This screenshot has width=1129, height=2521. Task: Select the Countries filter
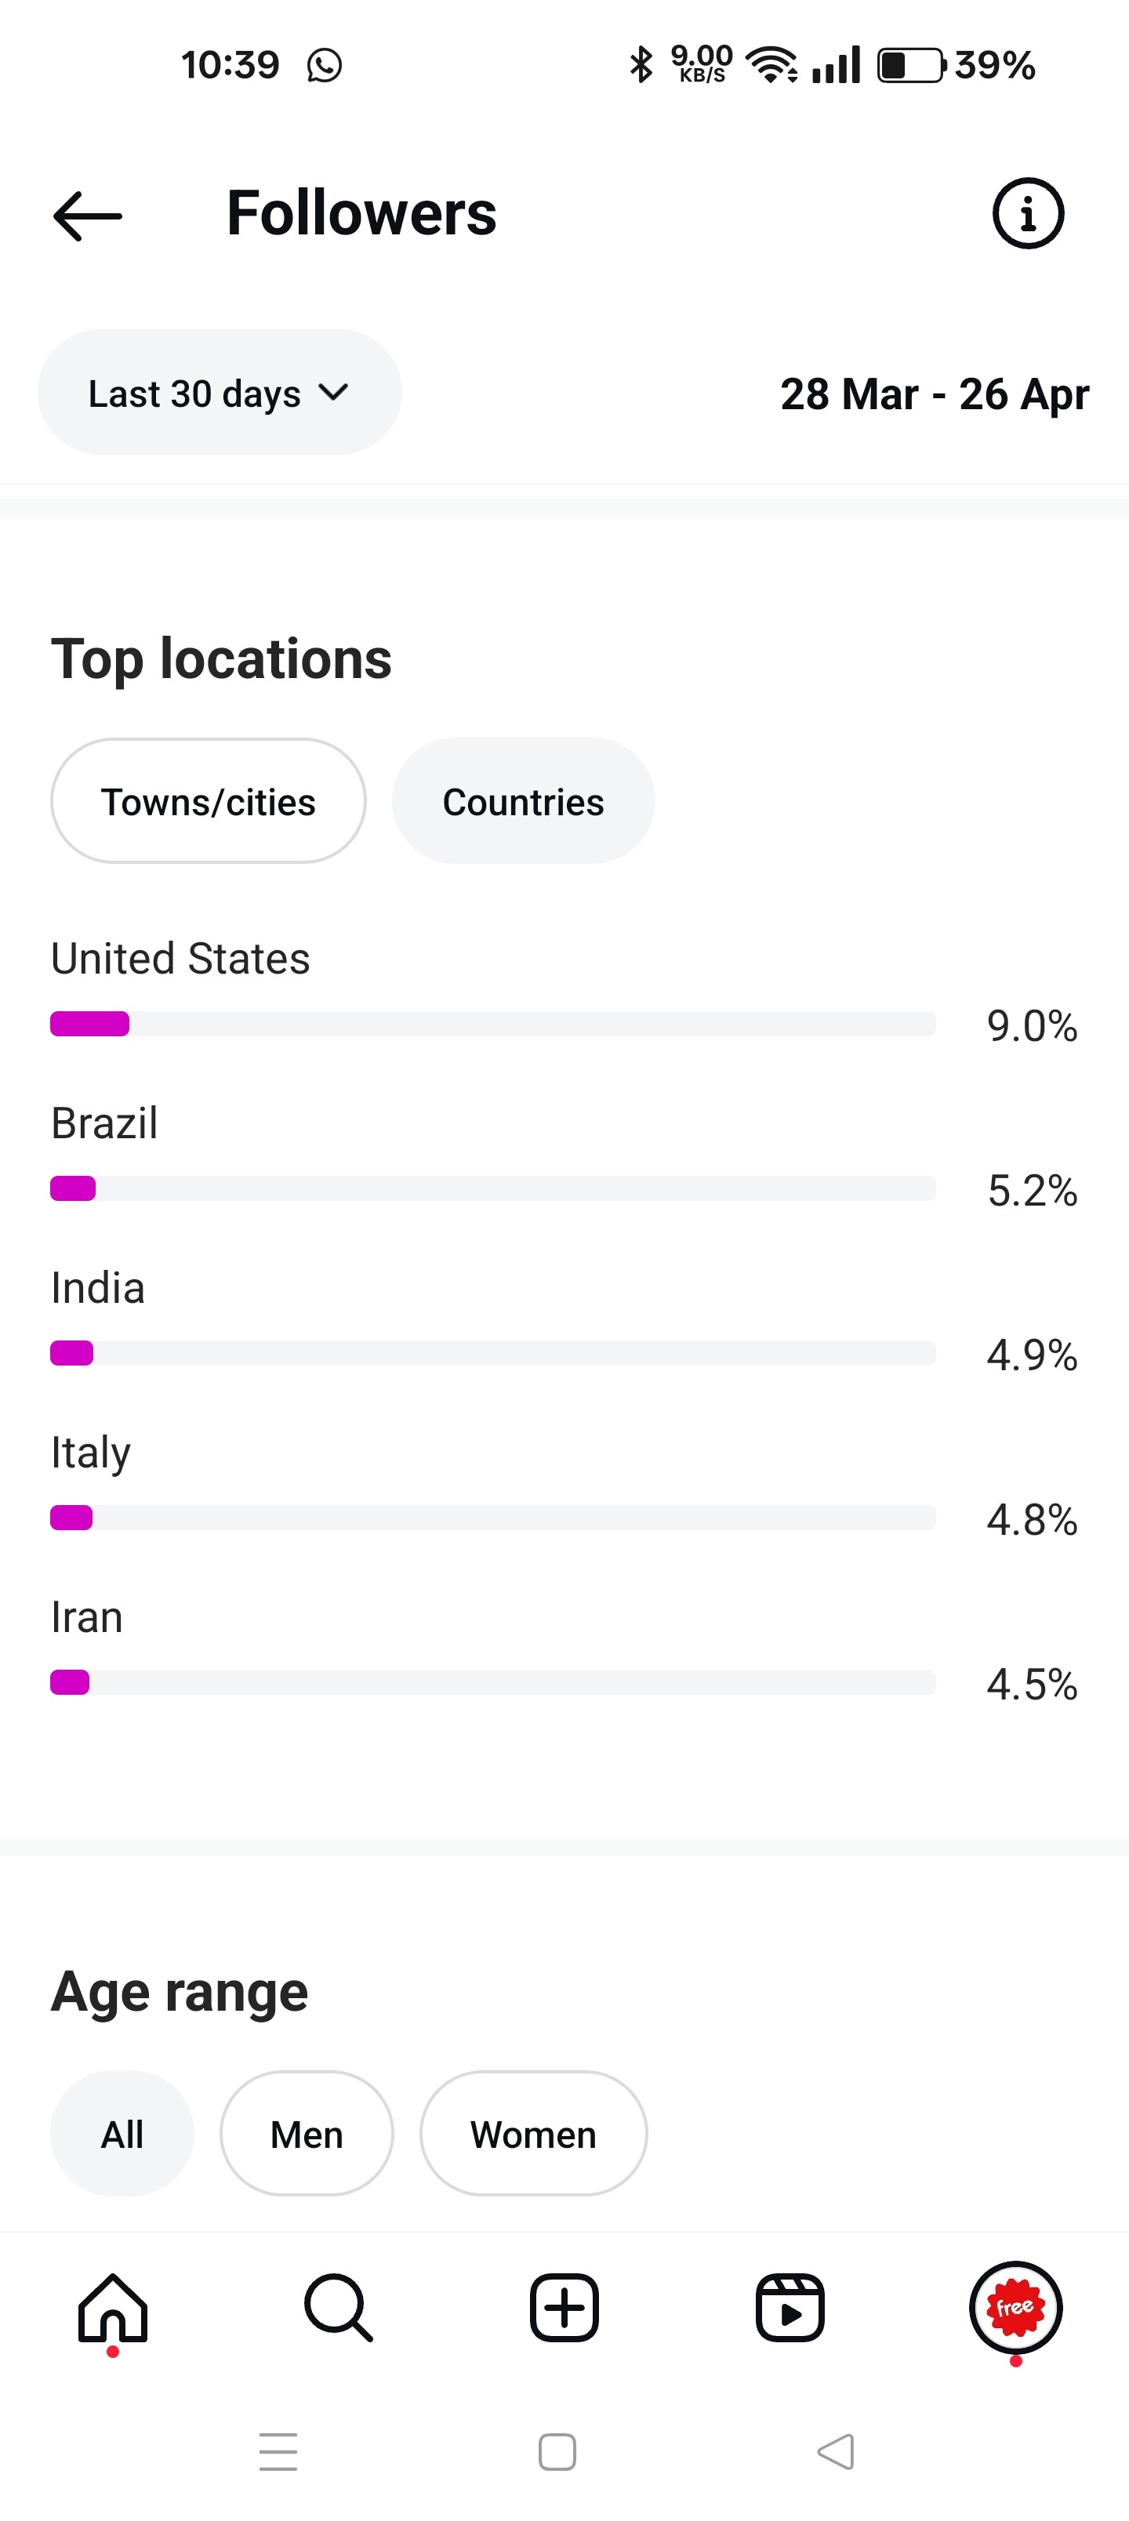click(523, 801)
